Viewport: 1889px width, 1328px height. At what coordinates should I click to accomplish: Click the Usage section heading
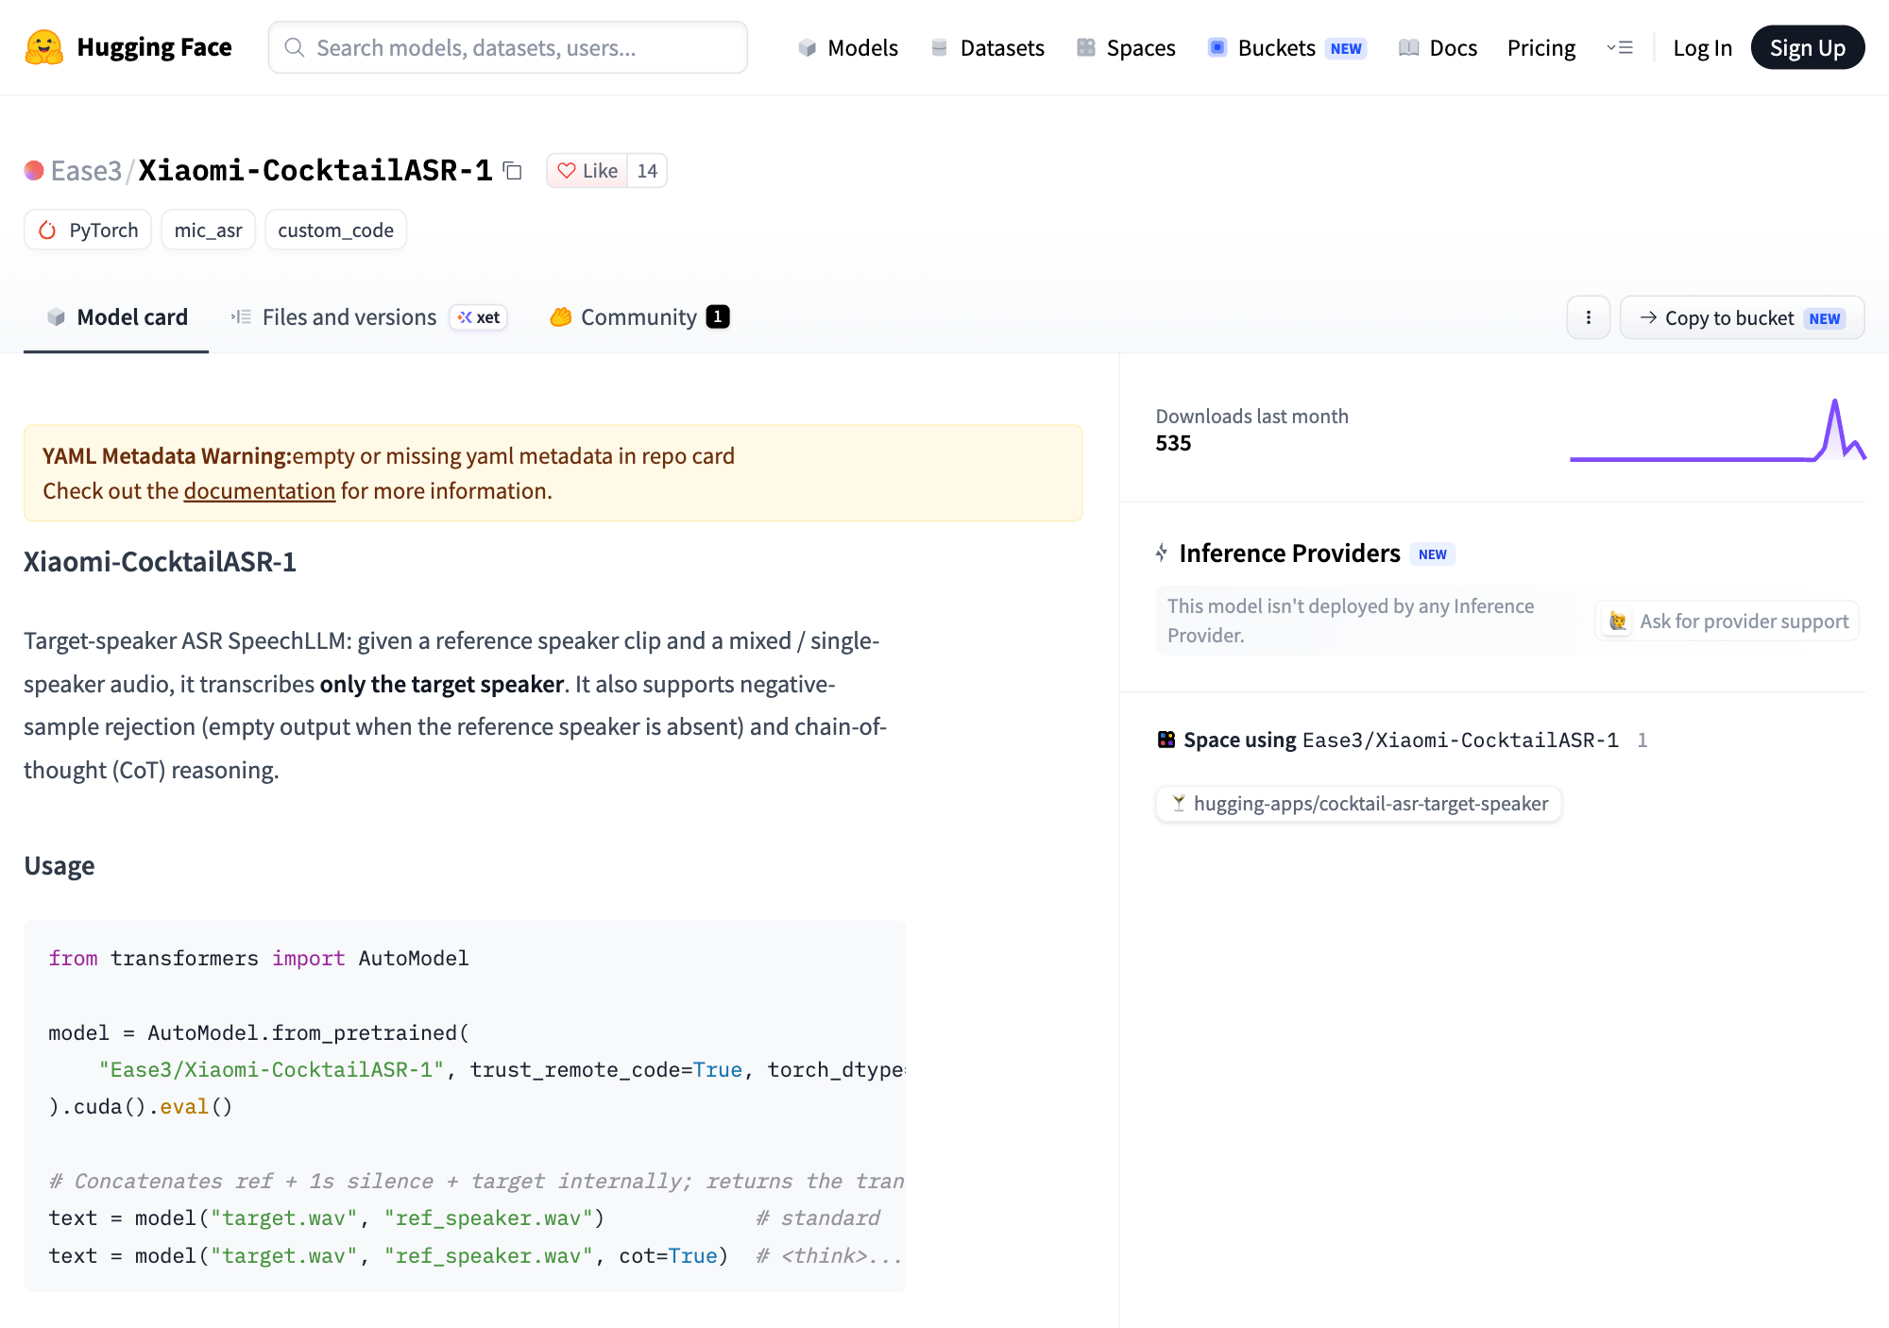tap(60, 866)
